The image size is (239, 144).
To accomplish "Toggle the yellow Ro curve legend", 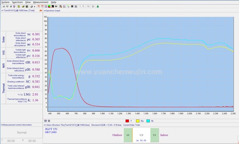I will (138, 121).
